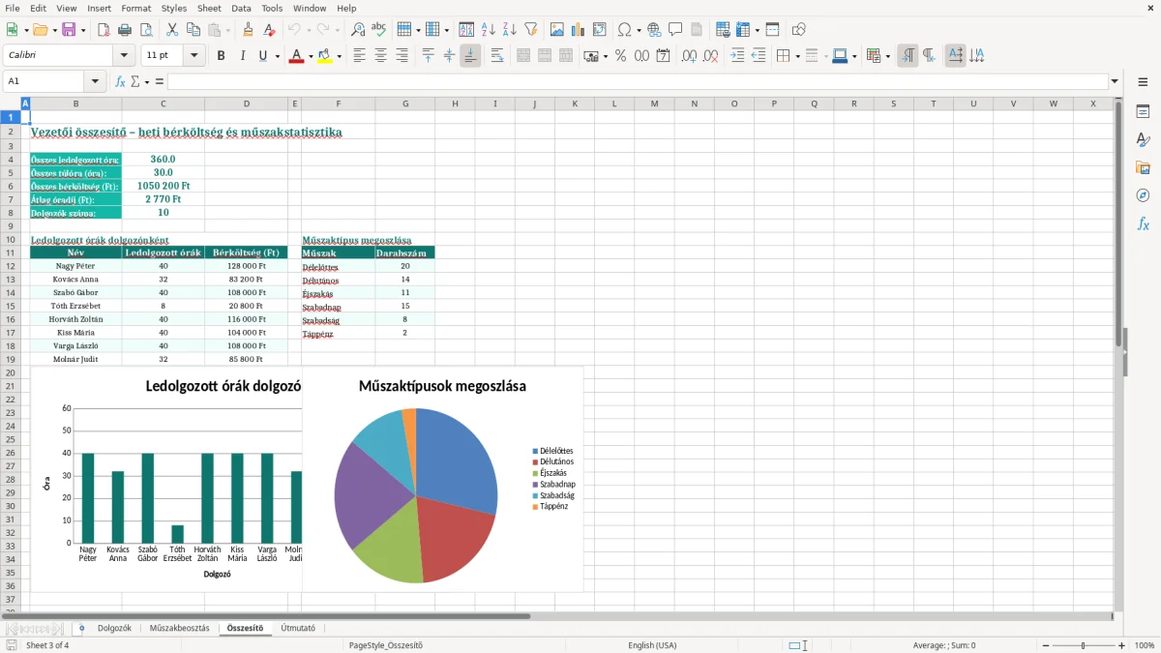1161x653 pixels.
Task: Click the Sort Ascending icon
Action: click(x=489, y=30)
